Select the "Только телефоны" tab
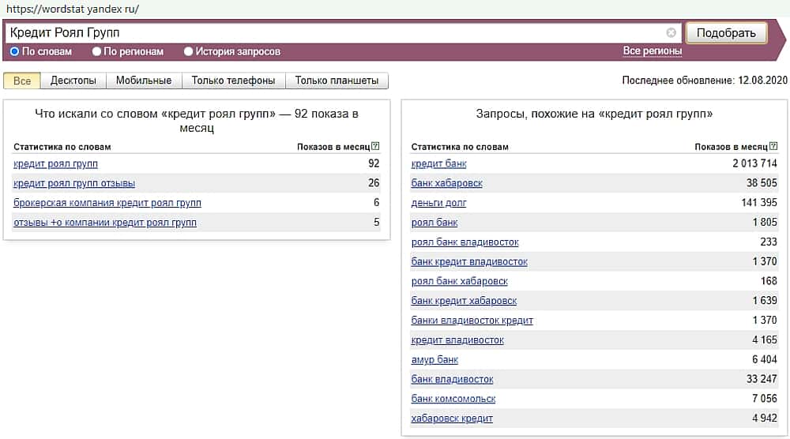Screen dimensions: 790x439 coord(233,81)
